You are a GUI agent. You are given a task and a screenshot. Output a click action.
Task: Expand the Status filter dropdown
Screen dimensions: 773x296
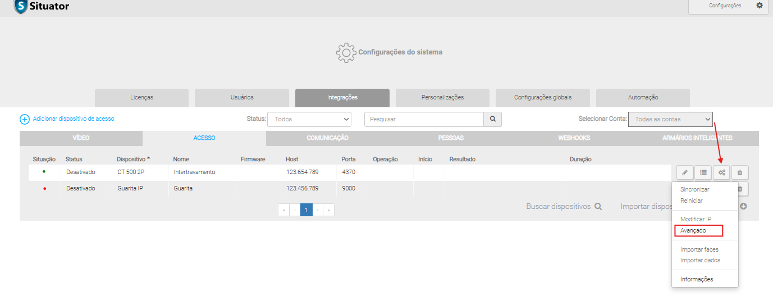click(309, 119)
